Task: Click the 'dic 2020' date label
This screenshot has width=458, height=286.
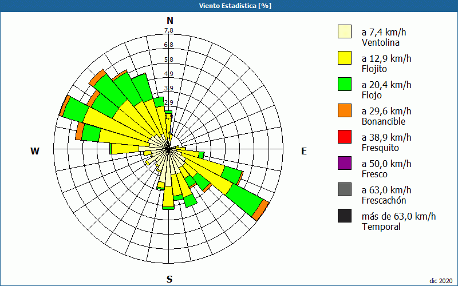Action: (441, 281)
